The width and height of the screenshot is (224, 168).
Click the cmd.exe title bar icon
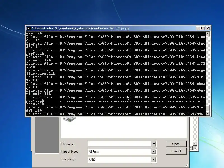pyautogui.click(x=29, y=29)
